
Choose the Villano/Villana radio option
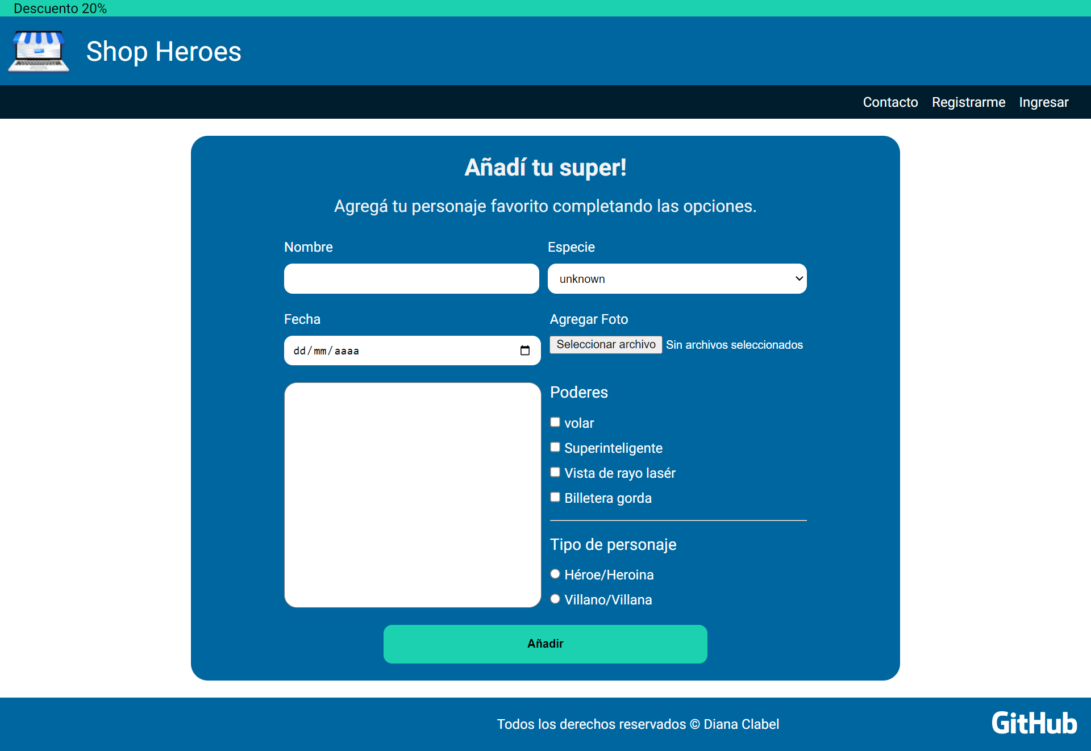[555, 599]
